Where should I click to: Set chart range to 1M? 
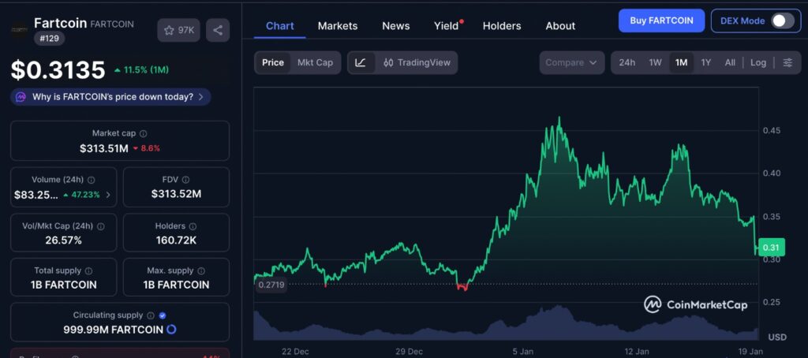[x=681, y=63]
